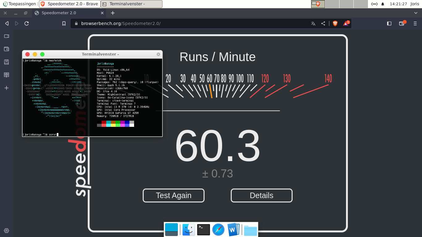Go back using the browser back arrow
Screen dimensions: 422x237
click(7, 23)
